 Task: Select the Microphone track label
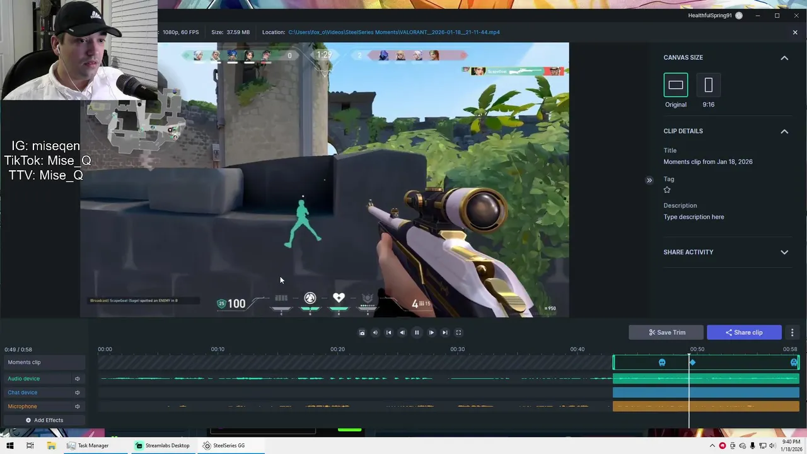[23, 407]
